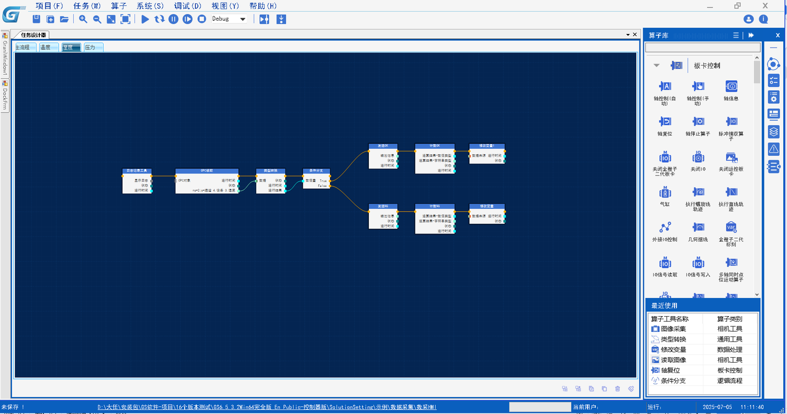Select the 脉冲捕获算子 operator
This screenshot has height=414, width=787.
pyautogui.click(x=731, y=128)
